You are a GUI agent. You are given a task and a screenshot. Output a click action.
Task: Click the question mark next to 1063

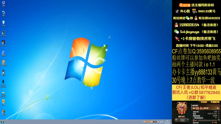[x=188, y=120]
